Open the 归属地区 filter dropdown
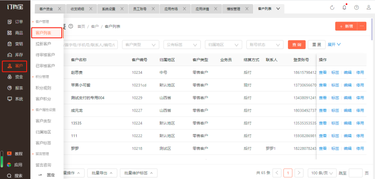Screen dimensions: 375x179 (x=224, y=45)
